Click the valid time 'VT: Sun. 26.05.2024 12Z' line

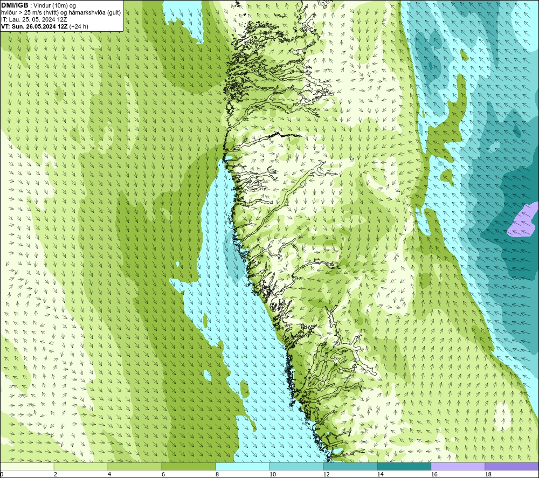click(x=34, y=26)
